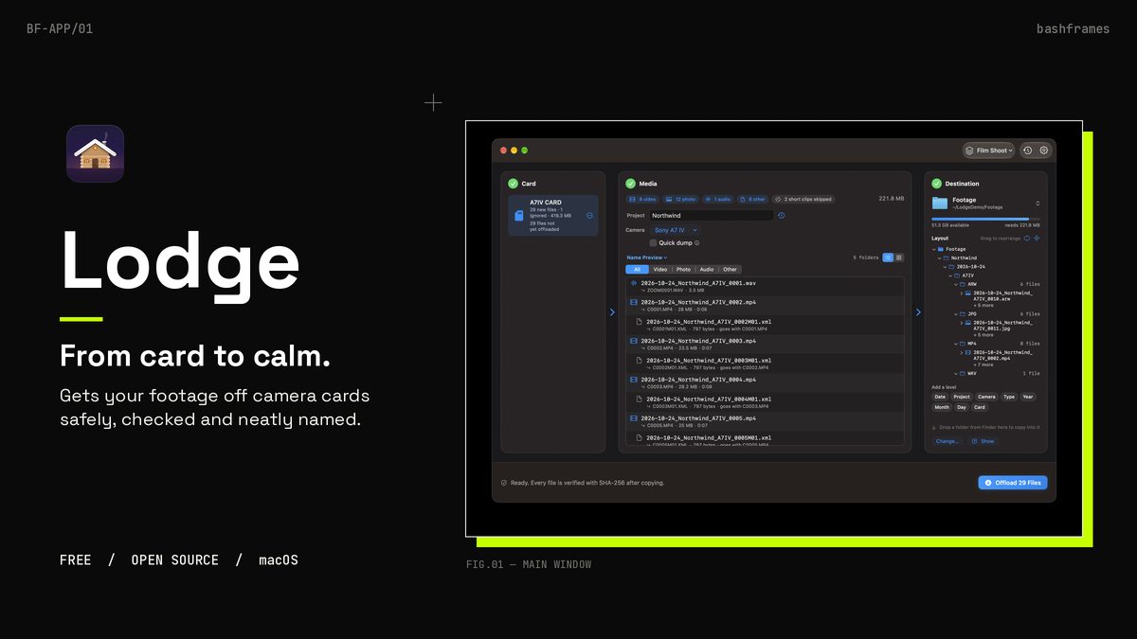Click the film icon of _0002.mp4 file
This screenshot has height=639, width=1137.
coord(634,302)
